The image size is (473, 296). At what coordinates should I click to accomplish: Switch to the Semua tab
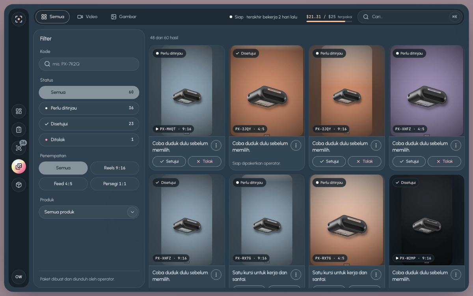click(x=52, y=17)
